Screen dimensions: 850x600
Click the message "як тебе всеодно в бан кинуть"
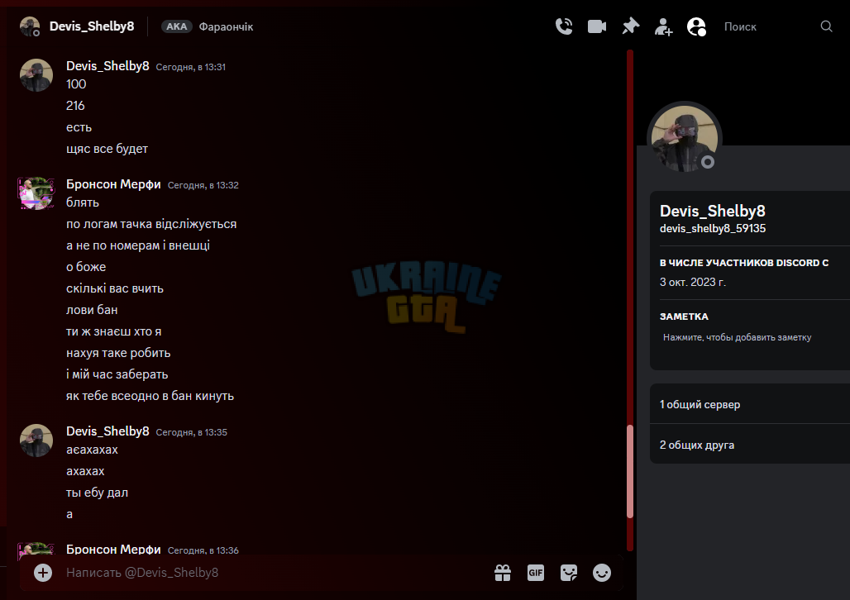pos(150,396)
